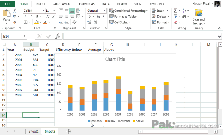Screen dimensions: 223x135
Task: Toggle Wrap Text option
Action: 78,10
